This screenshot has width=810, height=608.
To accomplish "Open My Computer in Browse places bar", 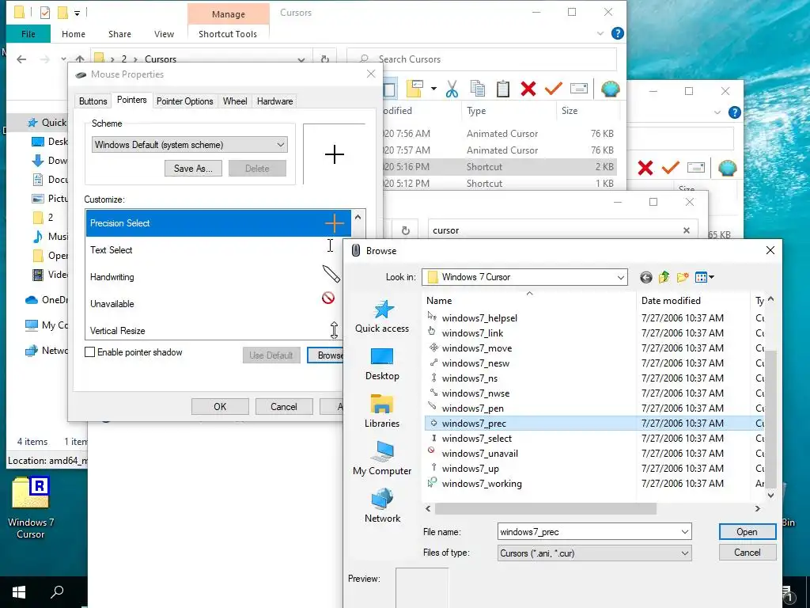I will [x=382, y=458].
